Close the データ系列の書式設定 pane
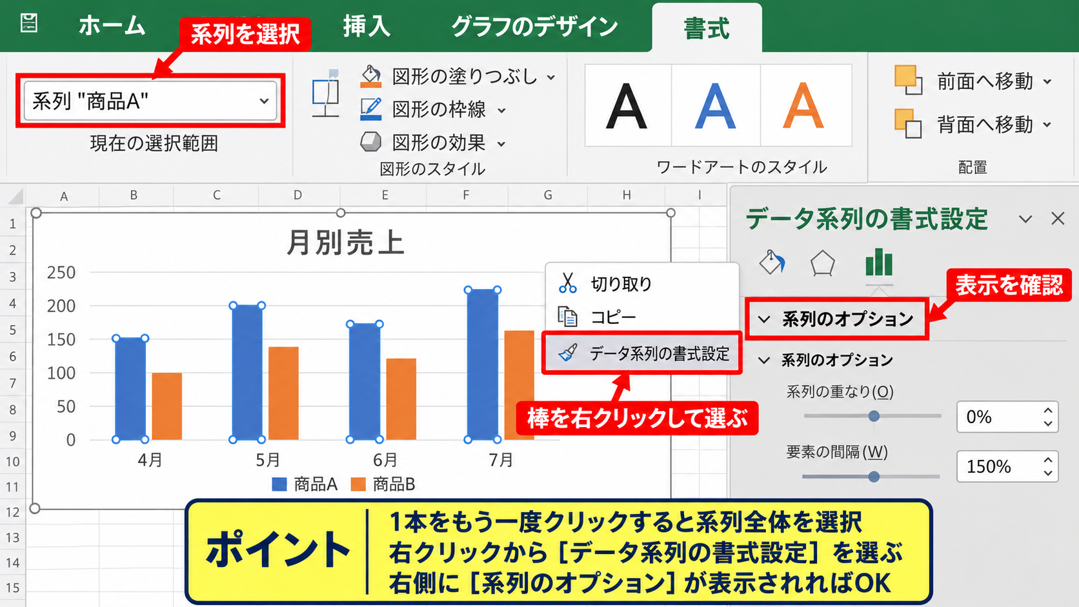The width and height of the screenshot is (1079, 607). tap(1058, 219)
